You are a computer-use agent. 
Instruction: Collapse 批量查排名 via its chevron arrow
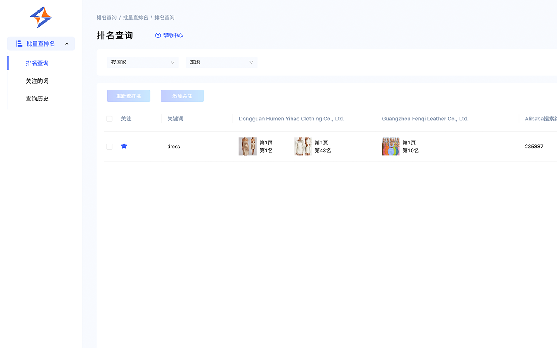[x=67, y=43]
